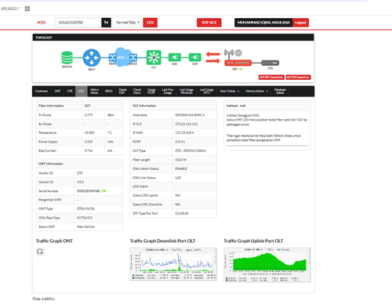Image resolution: width=392 pixels, height=308 pixels.
Task: Click the ONT Type value ZTEG-F670L
Action: pyautogui.click(x=86, y=208)
